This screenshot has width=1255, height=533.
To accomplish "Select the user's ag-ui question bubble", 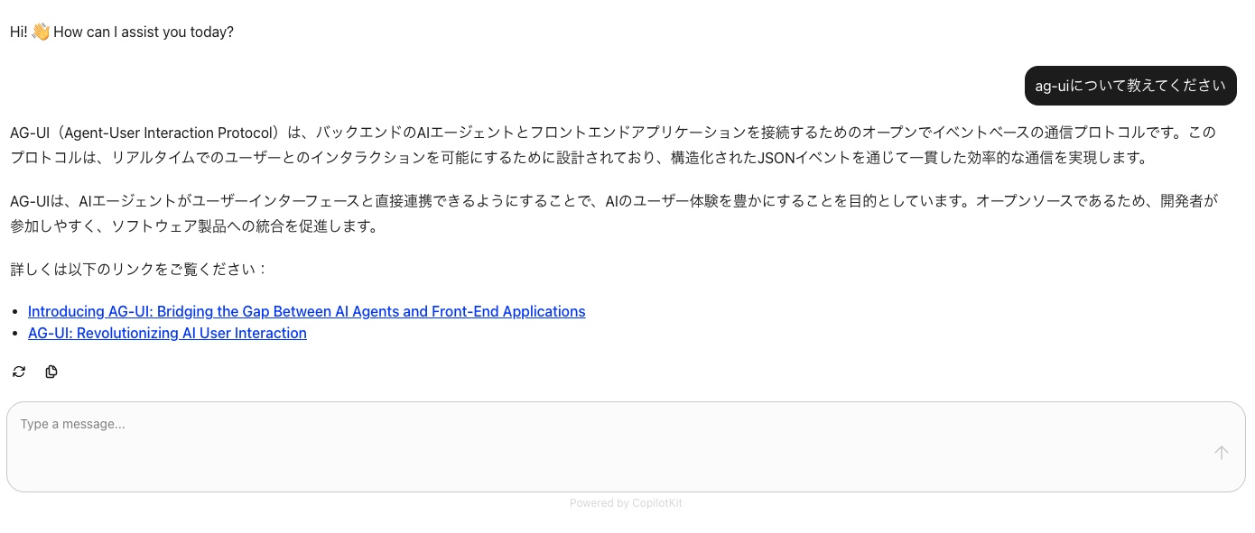I will tap(1130, 86).
